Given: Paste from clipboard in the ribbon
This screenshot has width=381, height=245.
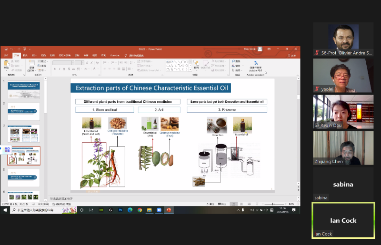Looking at the screenshot, I should (x=6, y=65).
